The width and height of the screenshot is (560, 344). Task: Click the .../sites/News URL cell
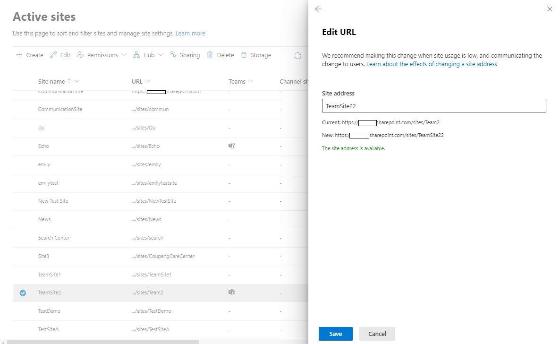146,219
